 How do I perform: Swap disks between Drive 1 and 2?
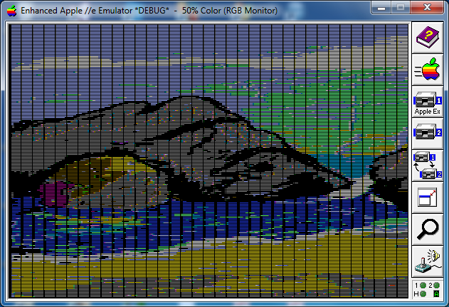click(x=427, y=166)
